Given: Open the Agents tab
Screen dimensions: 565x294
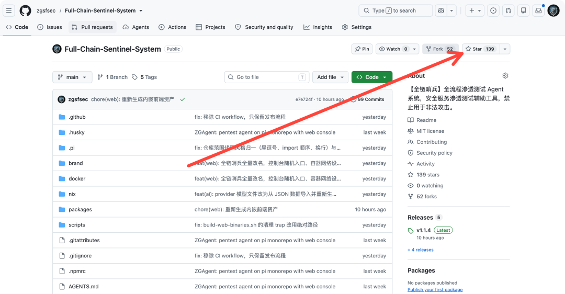Looking at the screenshot, I should 136,27.
